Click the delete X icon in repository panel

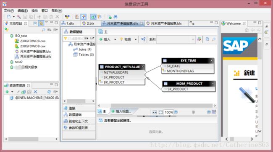point(35,92)
